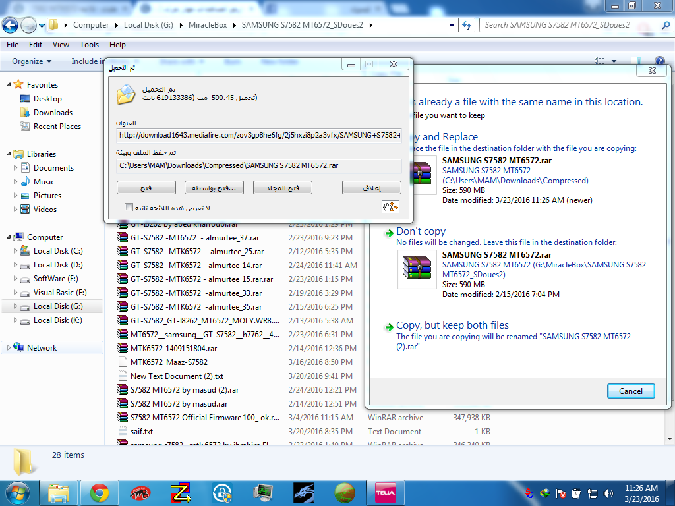Click the scrollbar down arrow of file list

(670, 439)
